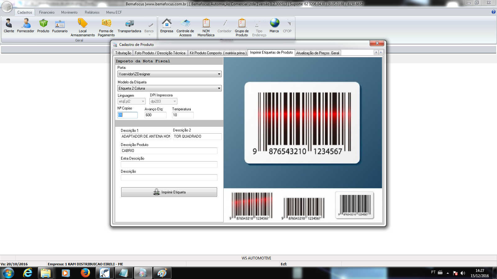Select Atualização de Preços Geral tab
The image size is (497, 279).
pos(318,53)
